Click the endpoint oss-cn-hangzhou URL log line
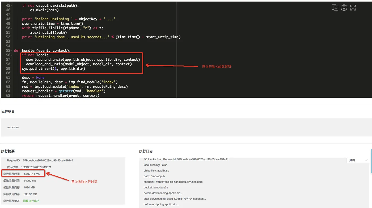This screenshot has height=208, width=372. point(173,182)
